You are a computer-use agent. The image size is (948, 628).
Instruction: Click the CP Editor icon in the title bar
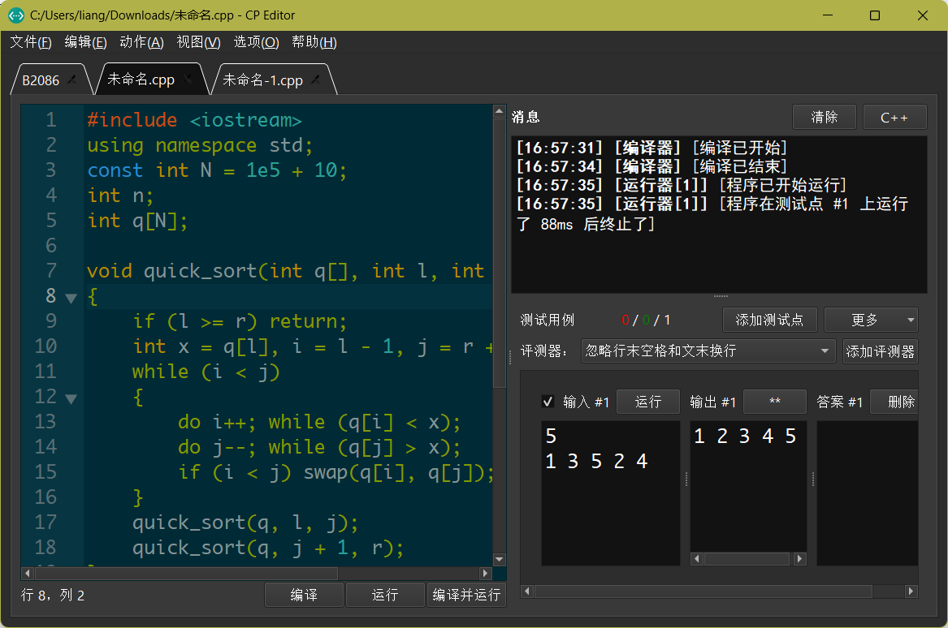15,15
